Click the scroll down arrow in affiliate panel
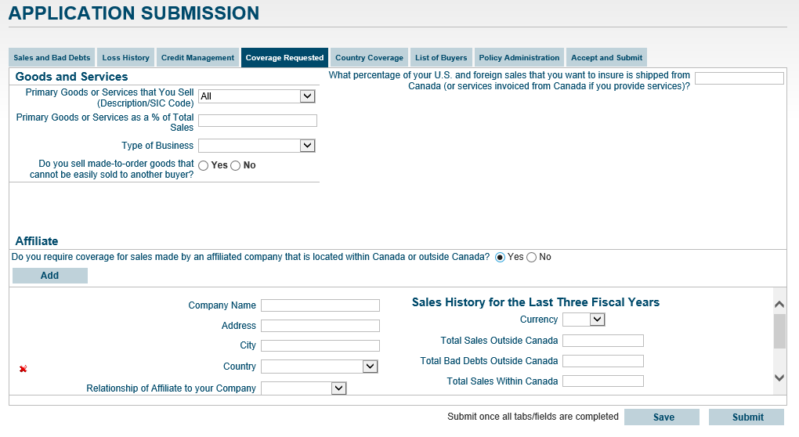This screenshot has height=437, width=799. coord(779,377)
